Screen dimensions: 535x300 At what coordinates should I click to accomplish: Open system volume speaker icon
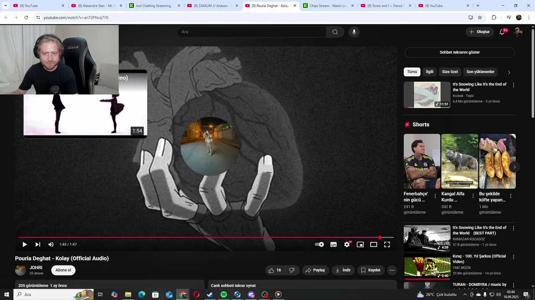[498, 295]
